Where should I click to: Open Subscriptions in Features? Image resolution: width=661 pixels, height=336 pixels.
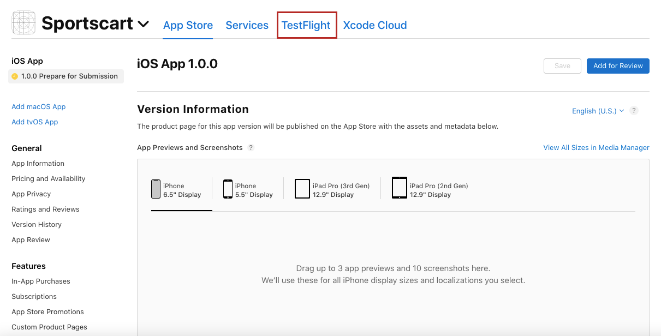coord(34,297)
